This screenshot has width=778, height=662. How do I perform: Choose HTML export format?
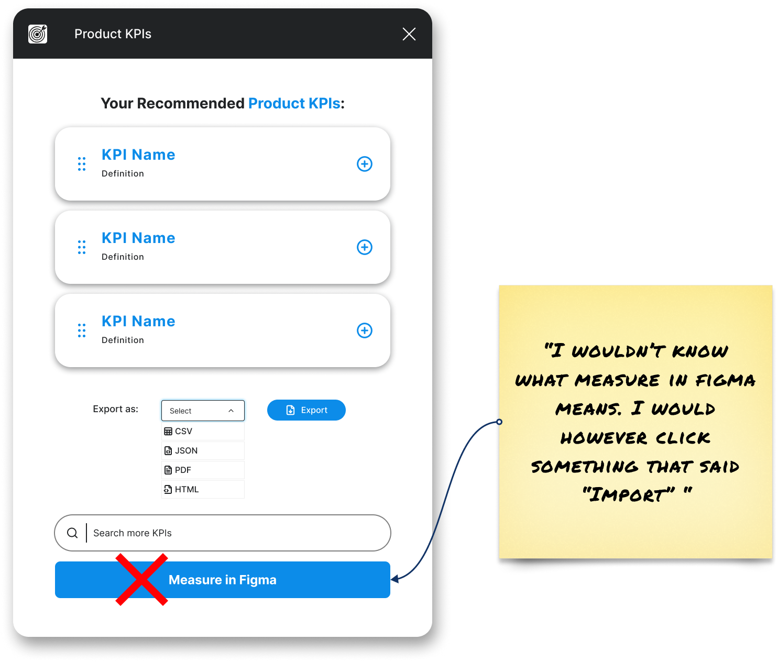pyautogui.click(x=203, y=489)
